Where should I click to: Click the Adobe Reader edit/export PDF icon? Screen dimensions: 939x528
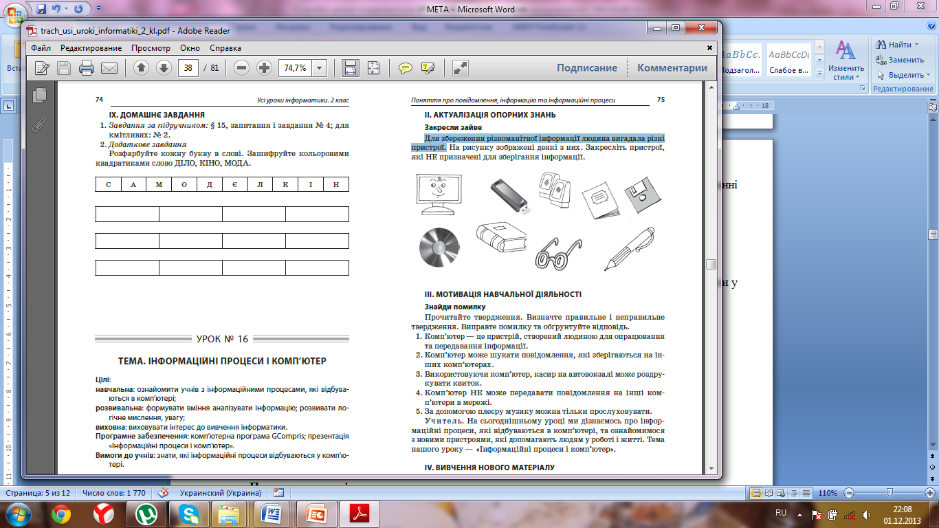pyautogui.click(x=42, y=68)
